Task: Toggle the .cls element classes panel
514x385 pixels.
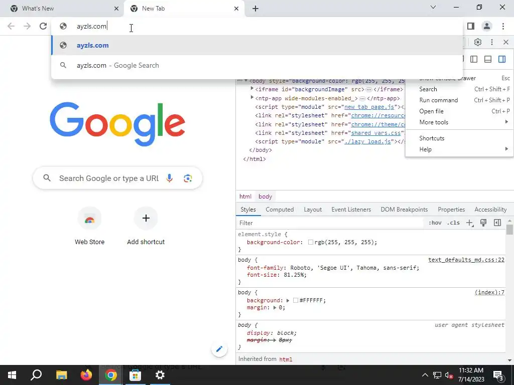Action: pyautogui.click(x=453, y=223)
